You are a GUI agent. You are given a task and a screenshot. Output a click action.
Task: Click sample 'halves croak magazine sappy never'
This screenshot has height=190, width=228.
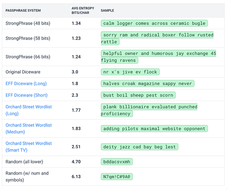pos(148,84)
